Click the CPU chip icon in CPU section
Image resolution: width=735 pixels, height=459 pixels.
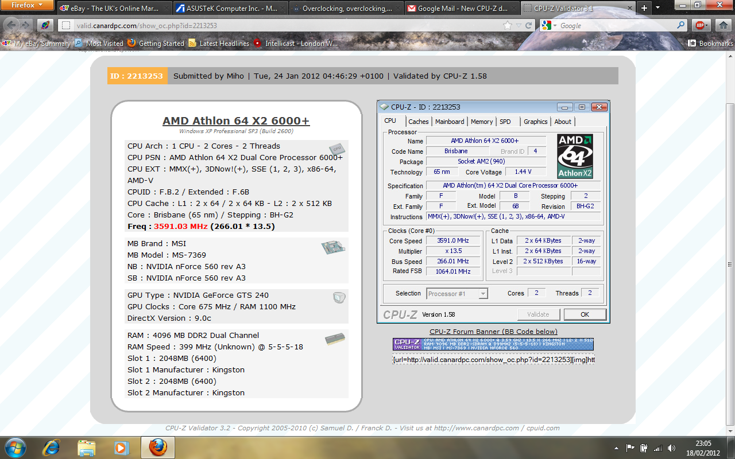pos(336,149)
